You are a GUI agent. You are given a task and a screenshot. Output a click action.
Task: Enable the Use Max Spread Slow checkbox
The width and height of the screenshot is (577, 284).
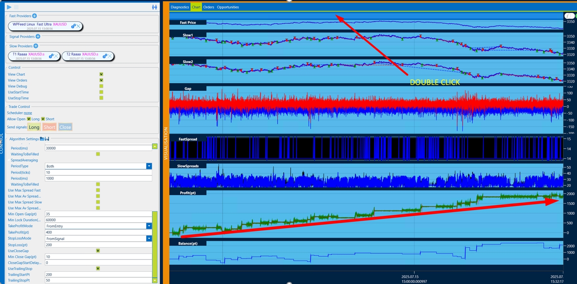coord(98,202)
